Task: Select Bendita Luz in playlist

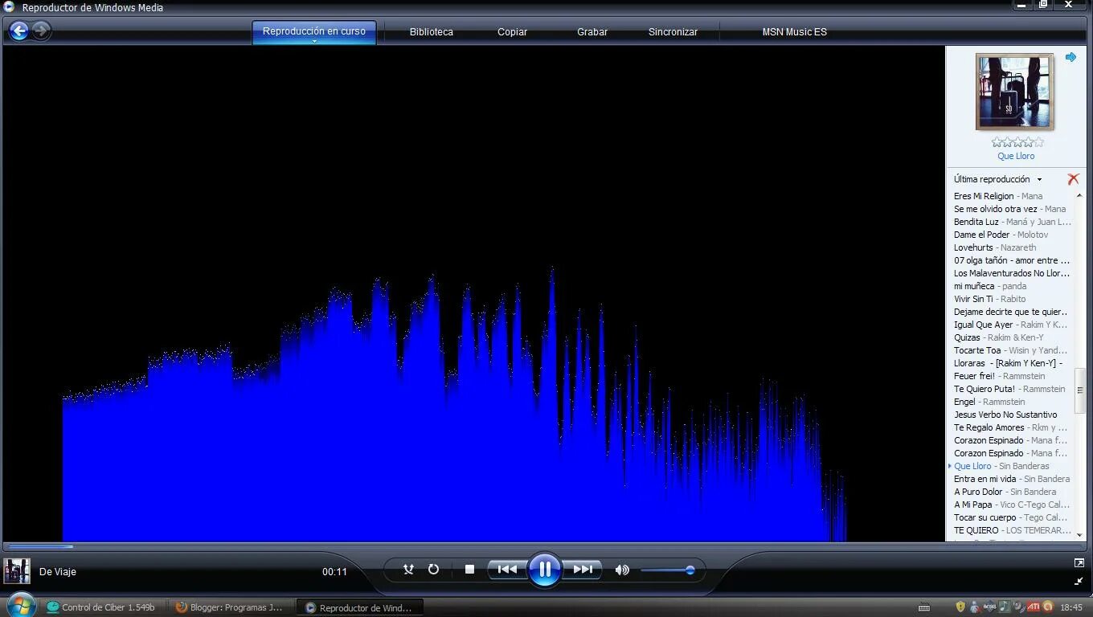Action: pos(1013,222)
